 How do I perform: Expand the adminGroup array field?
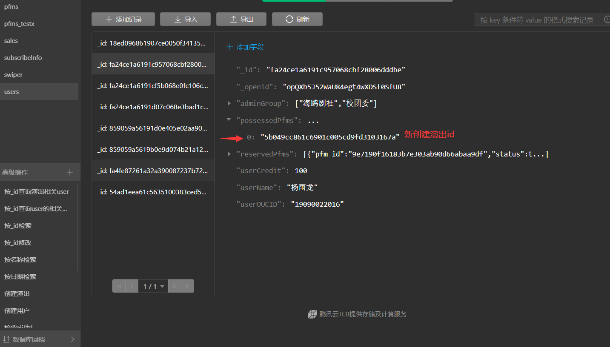(x=229, y=103)
